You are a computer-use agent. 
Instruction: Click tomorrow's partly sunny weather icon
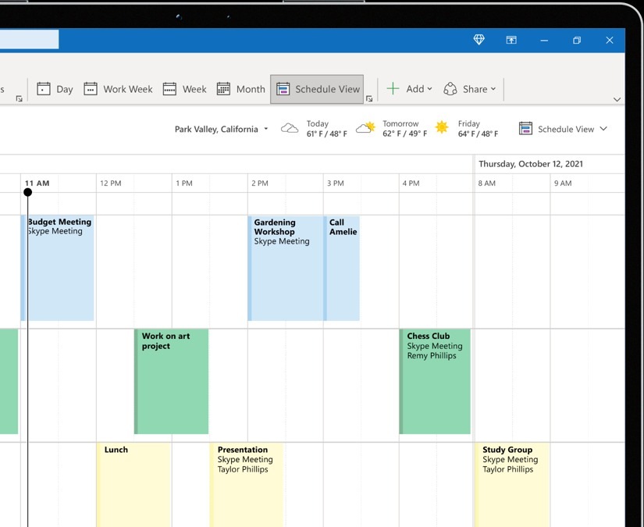365,128
